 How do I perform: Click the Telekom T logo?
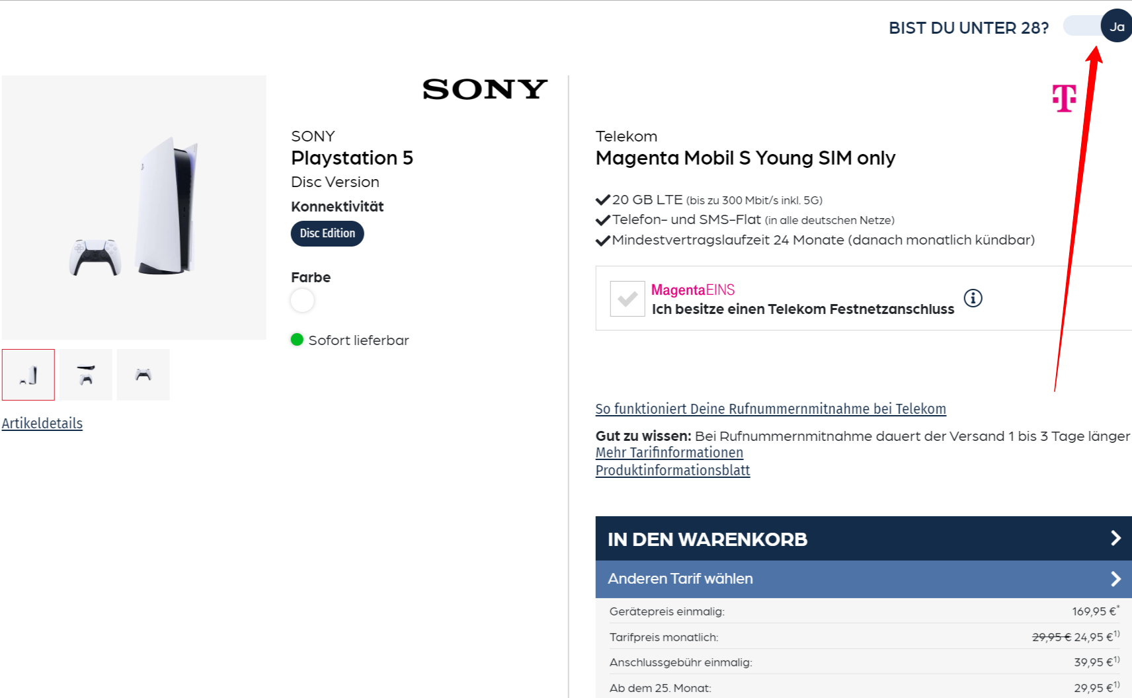point(1065,98)
